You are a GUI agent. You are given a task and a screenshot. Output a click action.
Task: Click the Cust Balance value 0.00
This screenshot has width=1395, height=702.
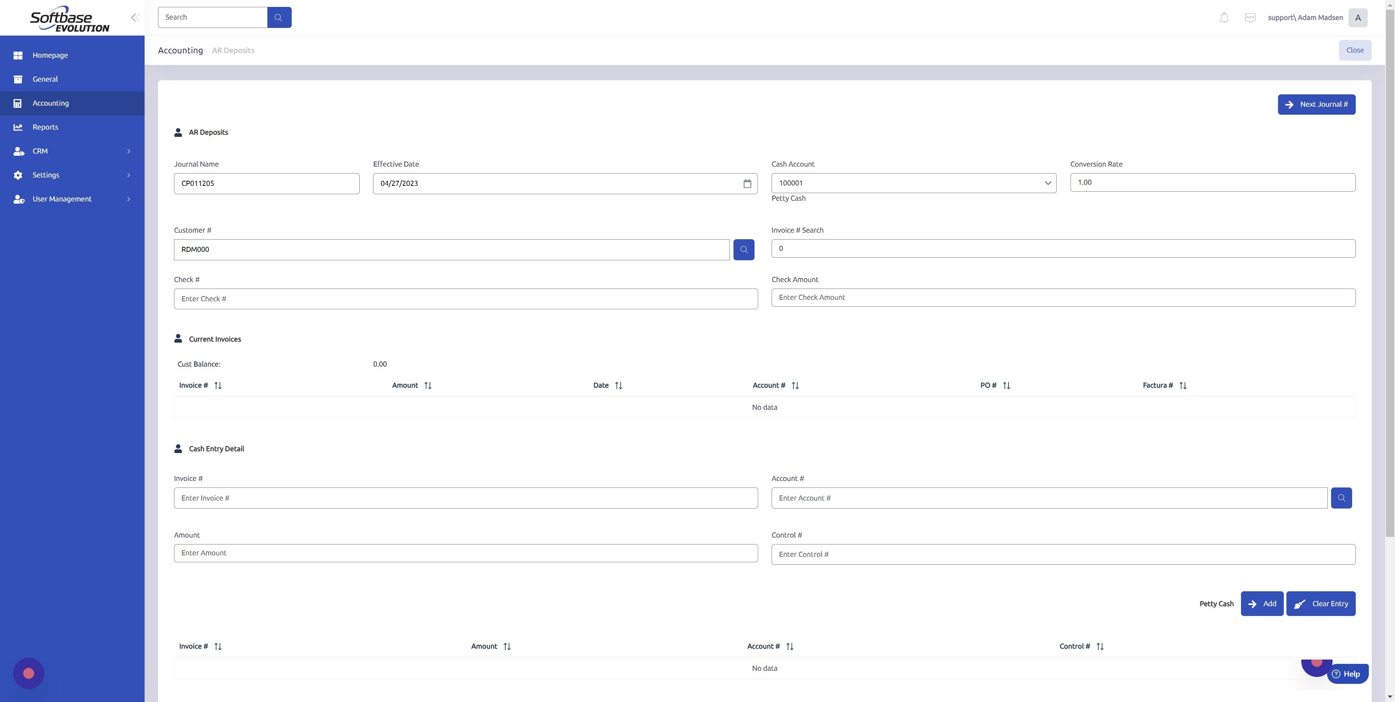pos(380,364)
